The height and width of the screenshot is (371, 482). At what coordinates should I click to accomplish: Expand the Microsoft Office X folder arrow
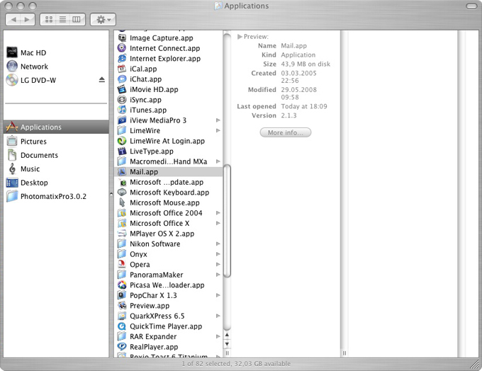(218, 223)
